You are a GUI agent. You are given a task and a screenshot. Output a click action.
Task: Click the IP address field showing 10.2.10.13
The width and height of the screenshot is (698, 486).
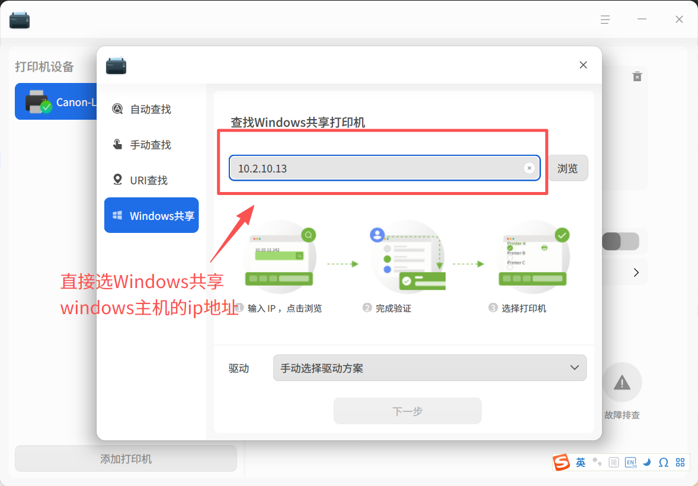385,168
